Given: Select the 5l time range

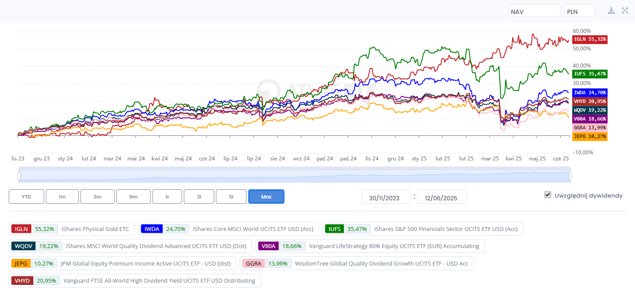Looking at the screenshot, I should coord(231,197).
